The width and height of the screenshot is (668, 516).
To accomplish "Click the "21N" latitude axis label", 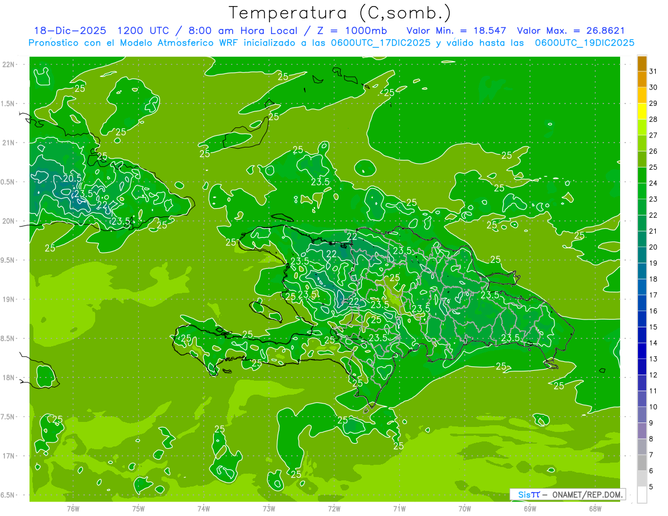I will (8, 142).
